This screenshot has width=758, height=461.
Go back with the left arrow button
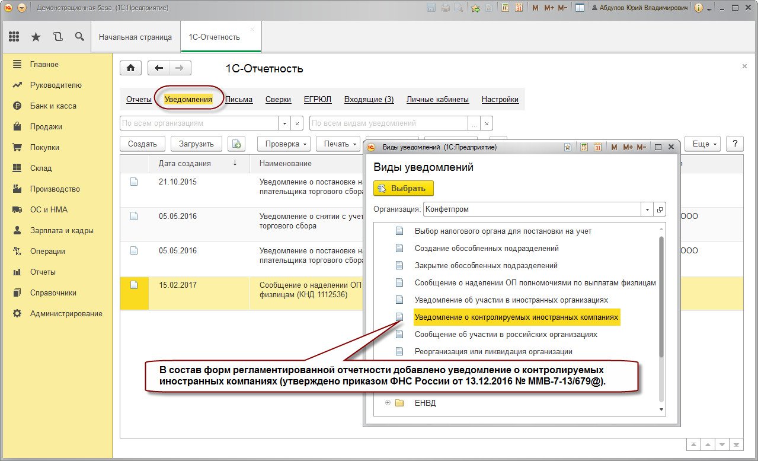click(x=158, y=68)
